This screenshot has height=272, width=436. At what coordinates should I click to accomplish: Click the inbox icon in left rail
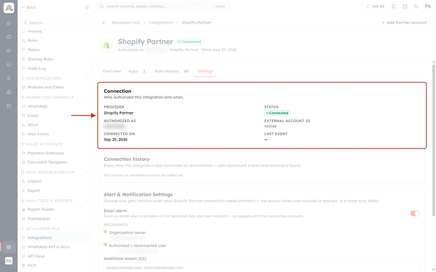point(9,64)
